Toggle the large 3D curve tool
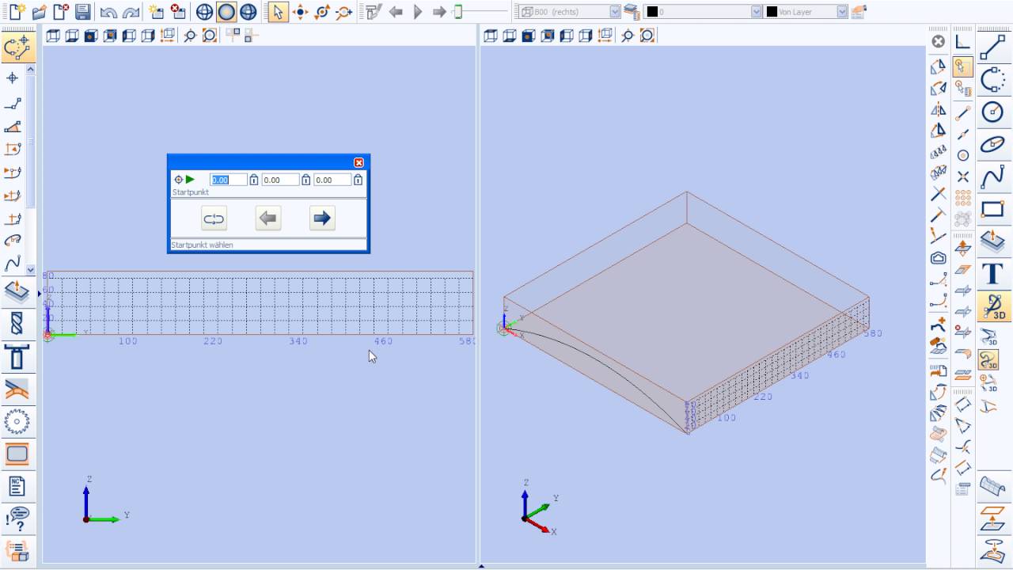Viewport: 1013px width, 570px height. (992, 306)
